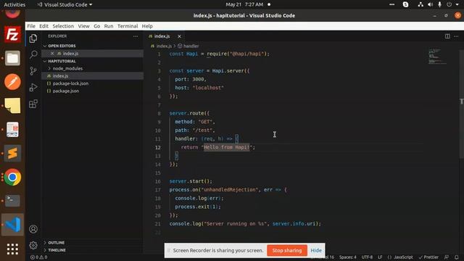Open the Go menu
The image size is (464, 261).
96,26
